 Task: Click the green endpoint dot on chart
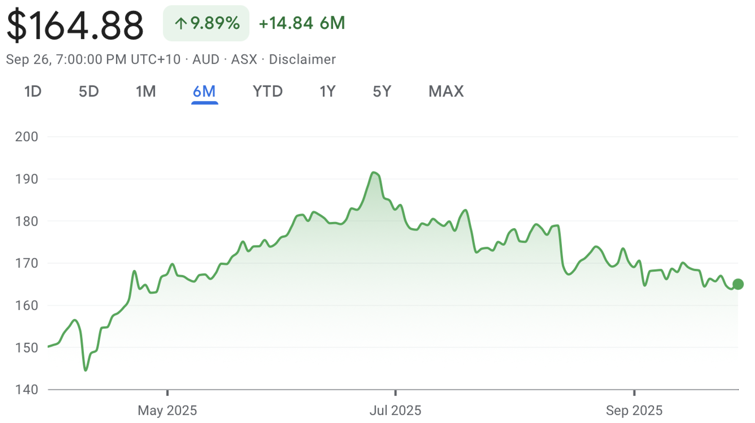click(x=738, y=284)
